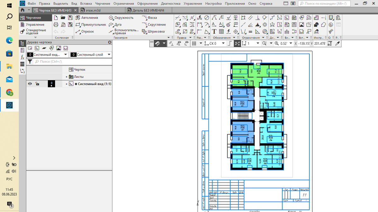378x212 pixels.
Task: Toggle the drawing tree side panel icon
Action: coord(22,43)
